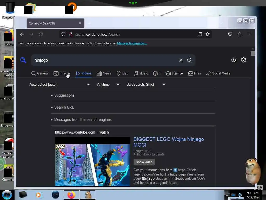Open the Firefox hamburger menu
The width and height of the screenshot is (266, 200).
pos(249,34)
